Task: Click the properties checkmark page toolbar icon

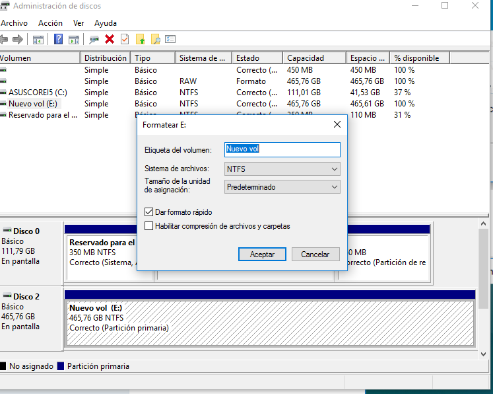Action: (125, 40)
